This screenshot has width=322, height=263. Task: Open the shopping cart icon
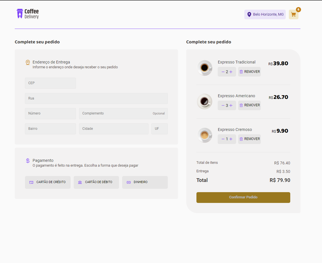coord(293,14)
